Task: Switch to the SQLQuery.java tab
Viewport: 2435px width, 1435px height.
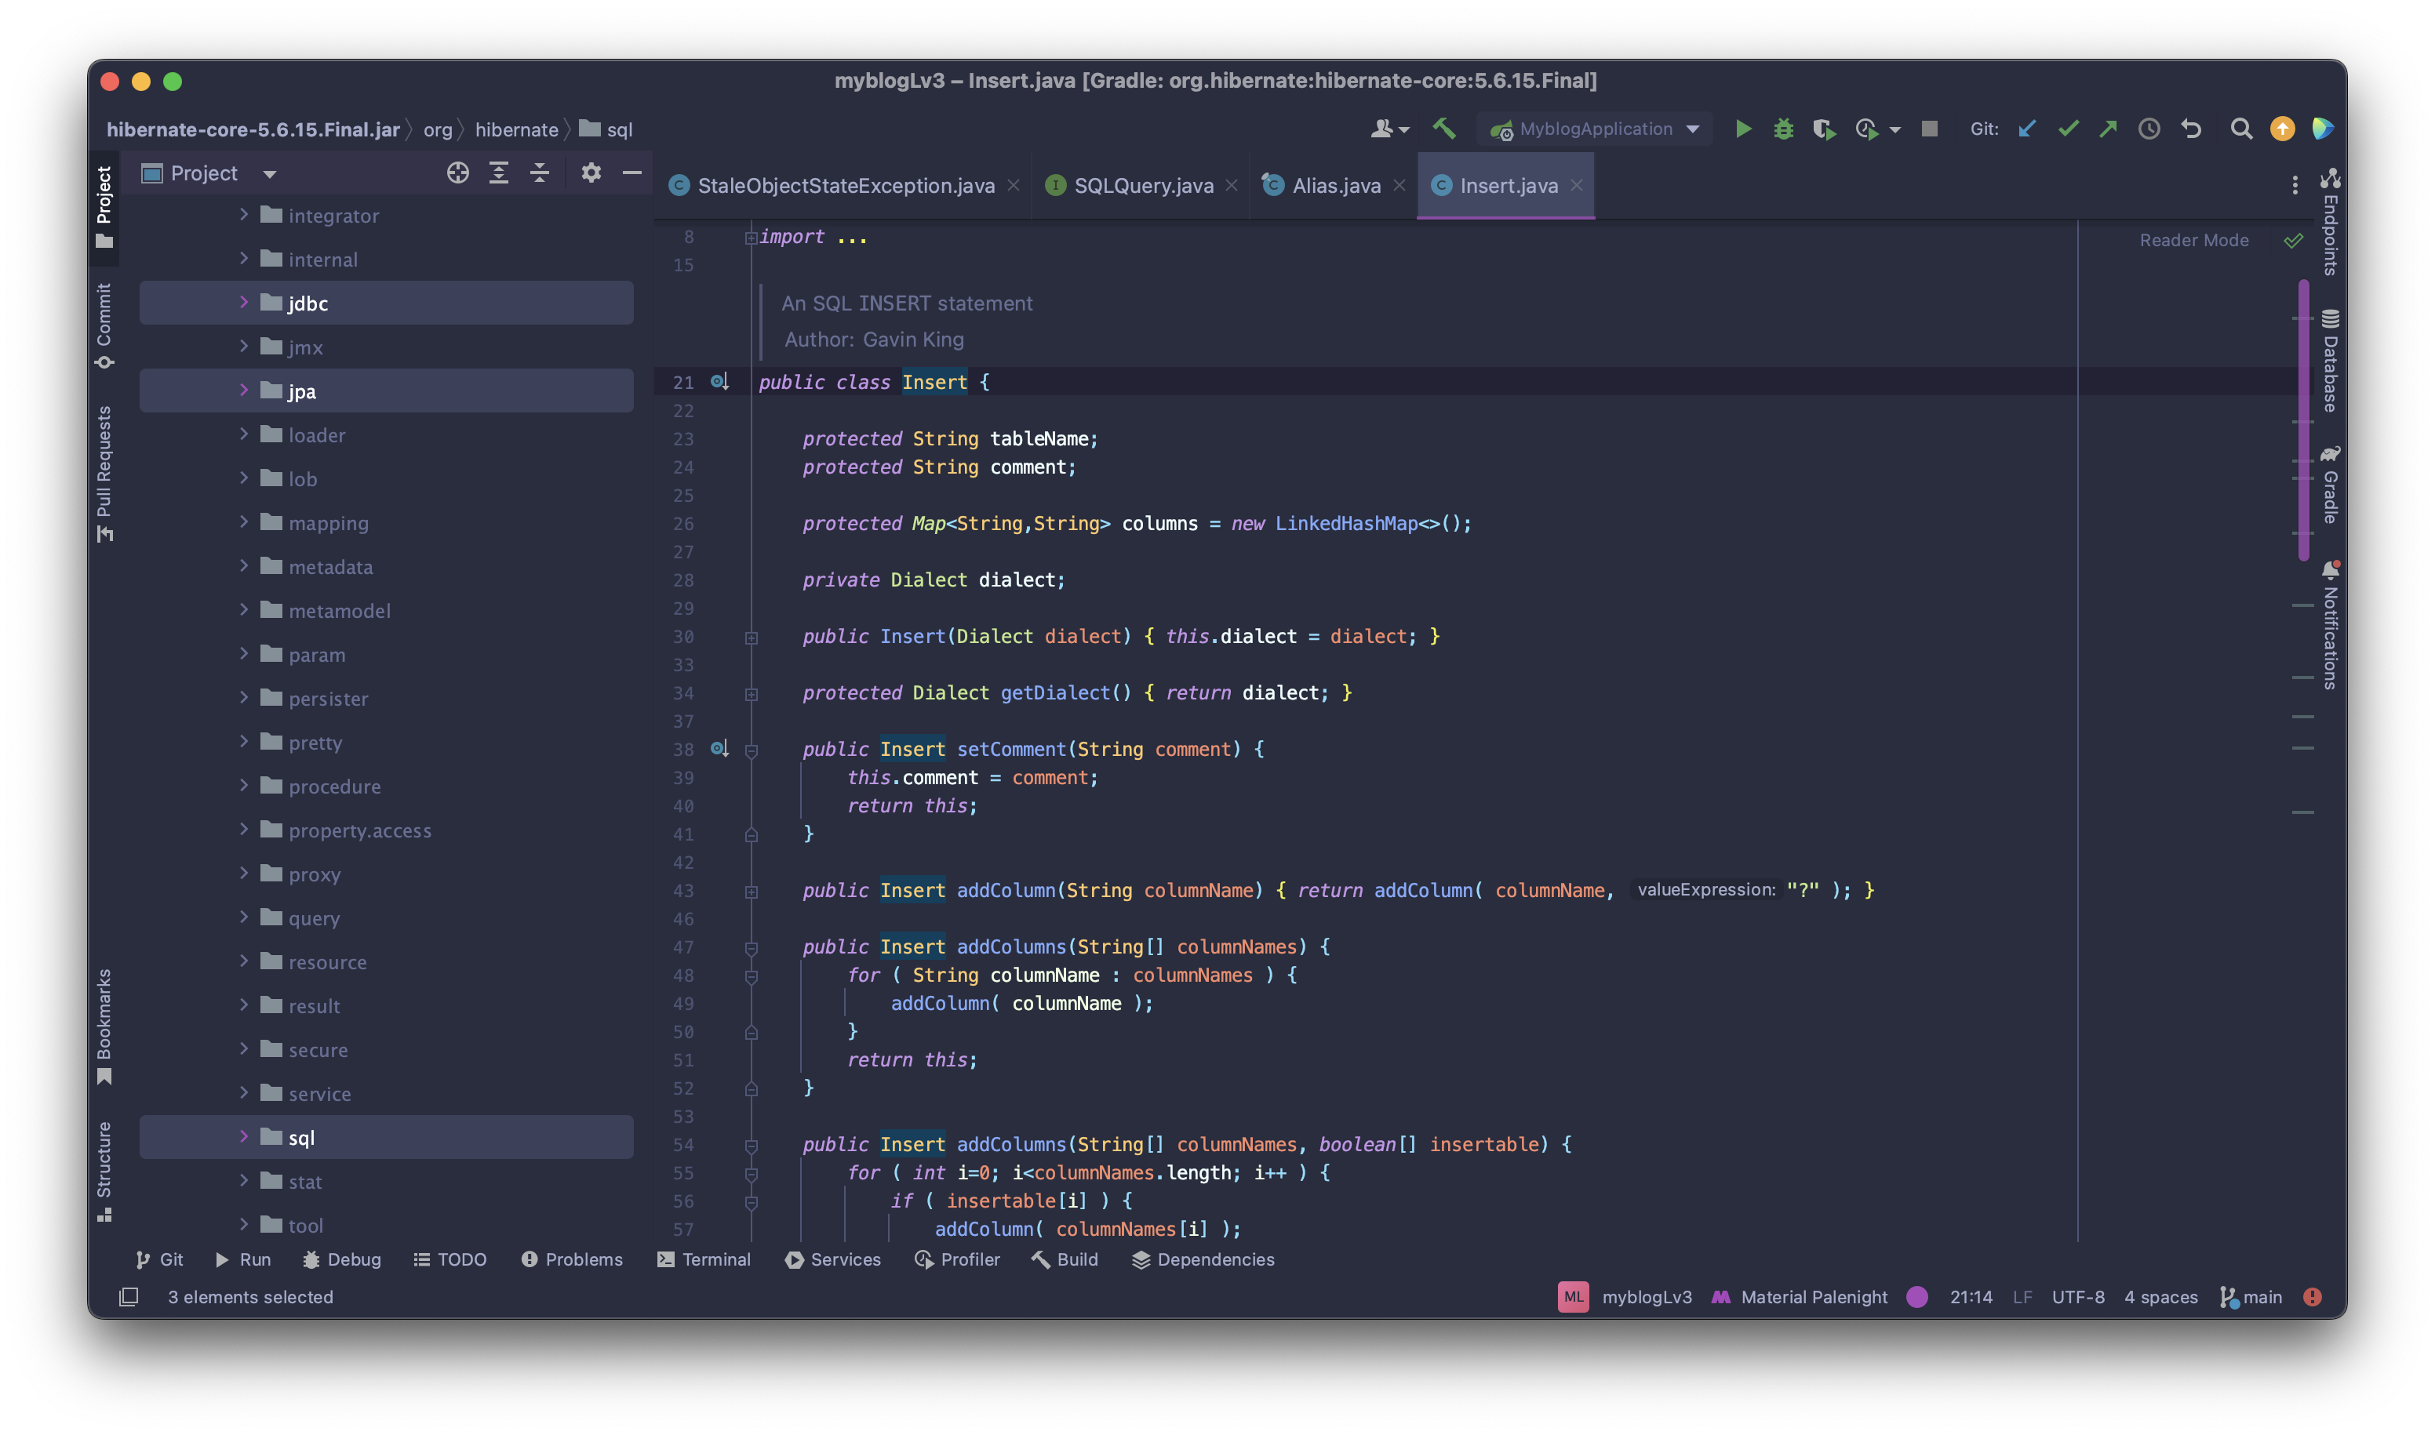Action: pos(1142,186)
